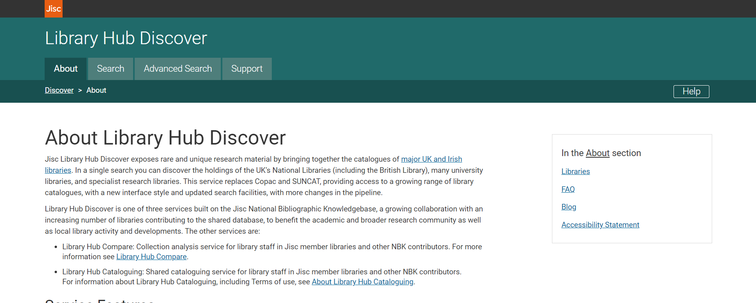Click the About Library Hub Discover heading
This screenshot has width=756, height=303.
pos(165,138)
